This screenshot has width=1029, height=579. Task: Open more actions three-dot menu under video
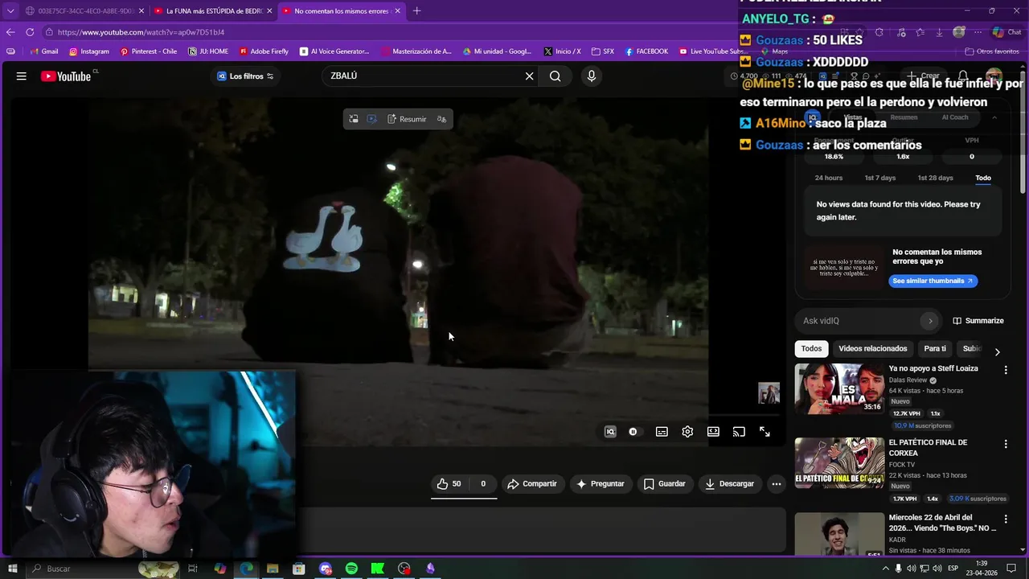[776, 484]
